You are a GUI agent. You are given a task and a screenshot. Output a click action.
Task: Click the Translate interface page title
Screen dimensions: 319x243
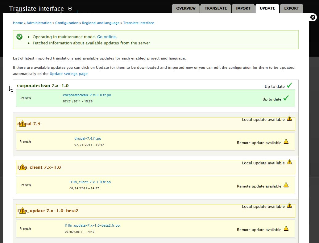[x=36, y=9]
